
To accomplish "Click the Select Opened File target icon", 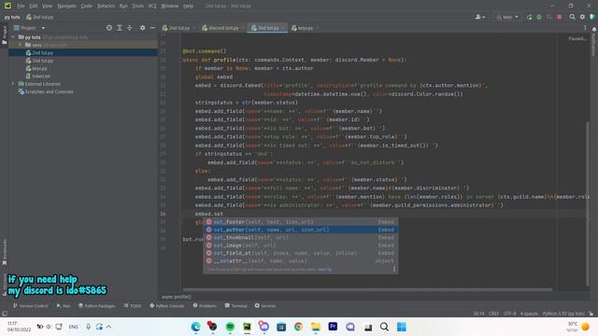I will point(109,28).
